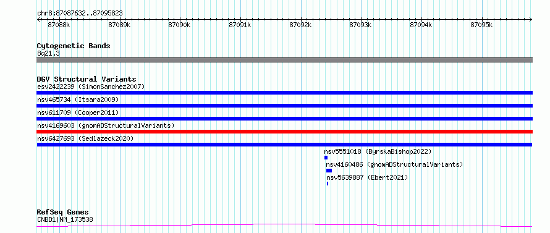The width and height of the screenshot is (550, 233).
Task: Click the 87092k ruler position
Action: 300,25
